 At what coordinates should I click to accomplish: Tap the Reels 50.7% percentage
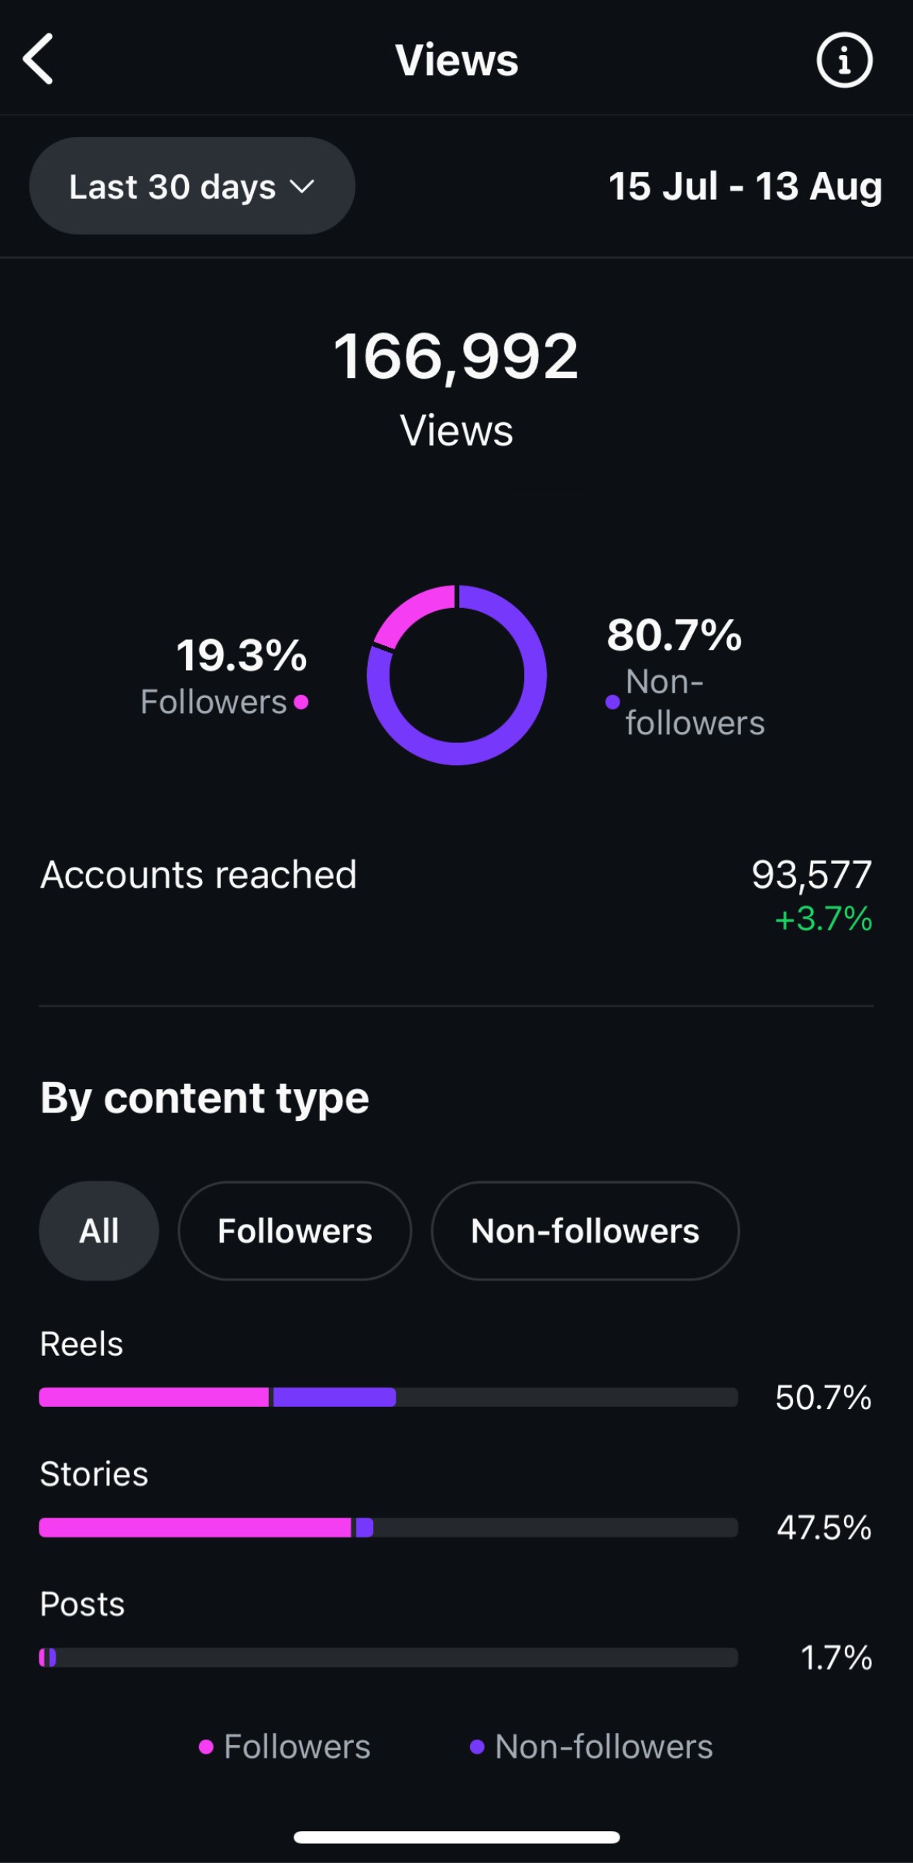pyautogui.click(x=823, y=1397)
